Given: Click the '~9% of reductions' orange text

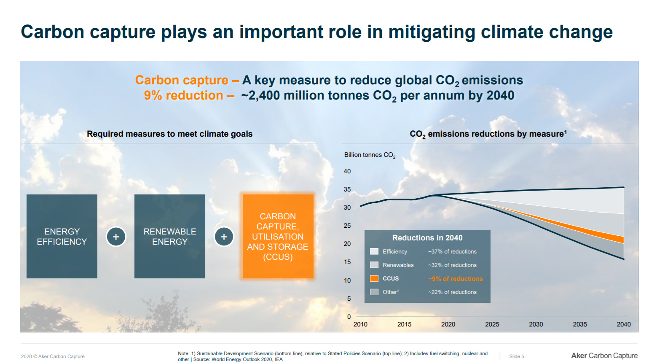Looking at the screenshot, I should (x=455, y=279).
